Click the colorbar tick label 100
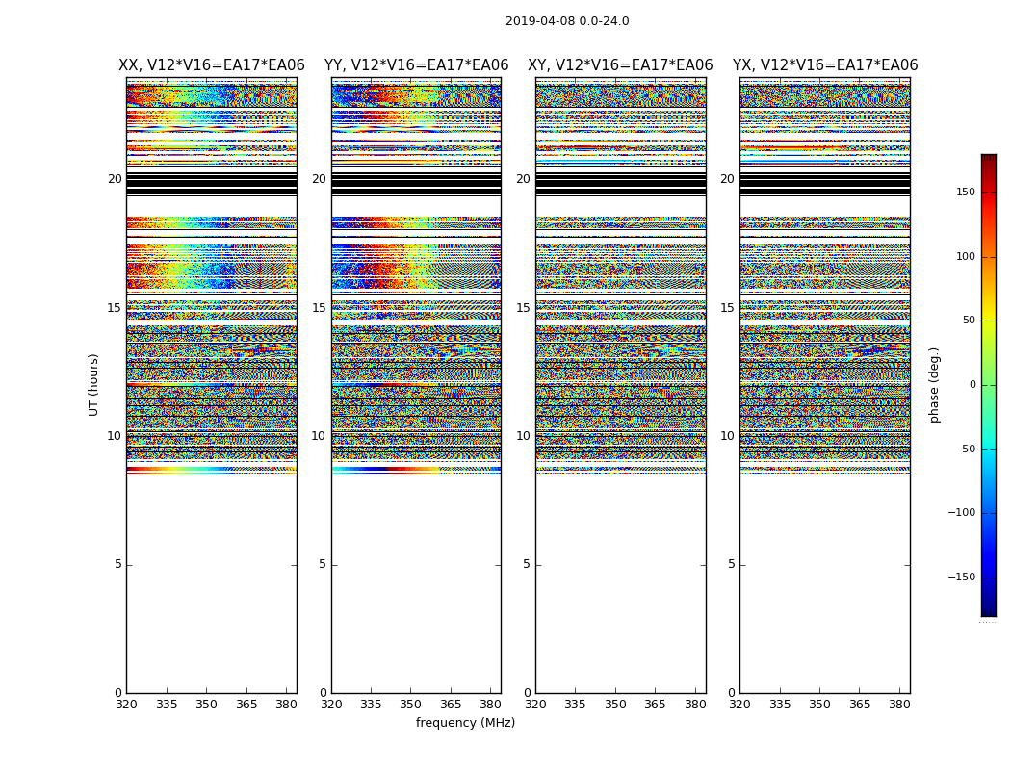1011x770 pixels. [966, 256]
